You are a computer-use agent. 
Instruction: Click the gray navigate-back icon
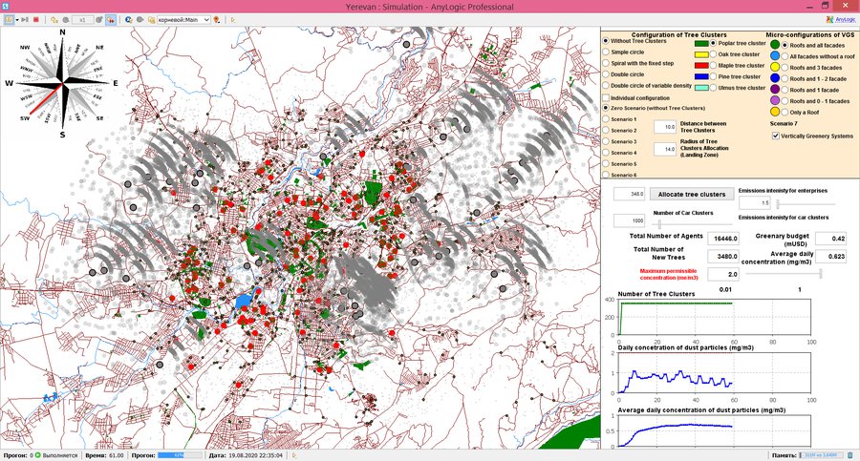point(140,20)
